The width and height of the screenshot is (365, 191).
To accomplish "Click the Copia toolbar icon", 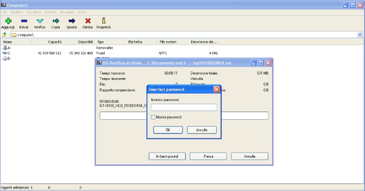I will point(56,21).
